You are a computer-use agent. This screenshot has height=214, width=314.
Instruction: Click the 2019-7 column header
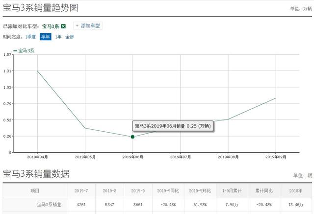[x=81, y=191]
